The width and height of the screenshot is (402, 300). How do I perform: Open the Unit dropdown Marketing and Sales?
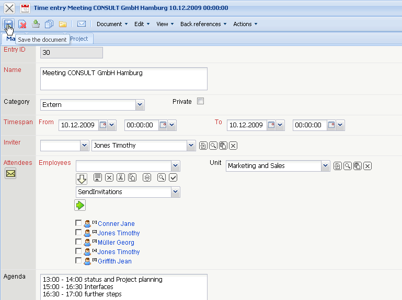(326, 166)
